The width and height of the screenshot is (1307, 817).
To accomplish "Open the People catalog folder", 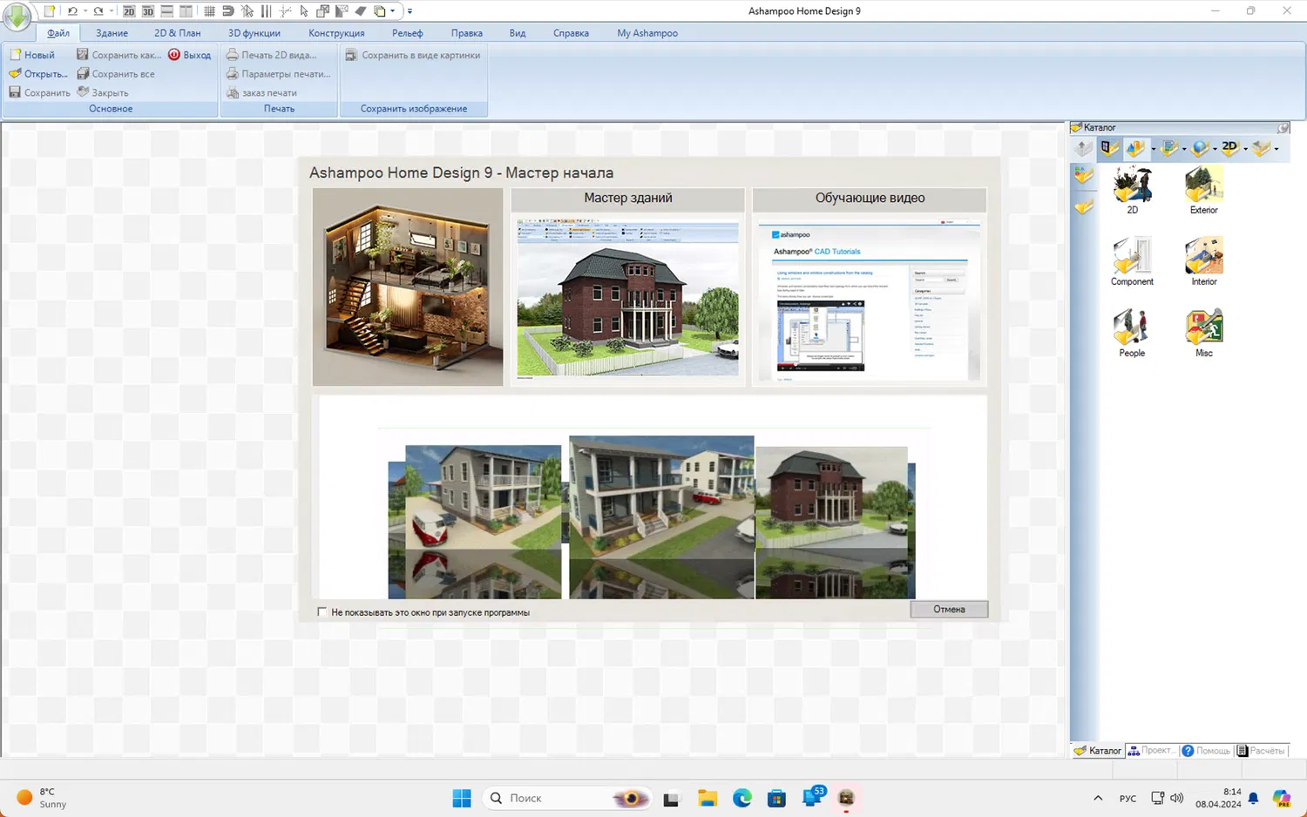I will tap(1132, 333).
